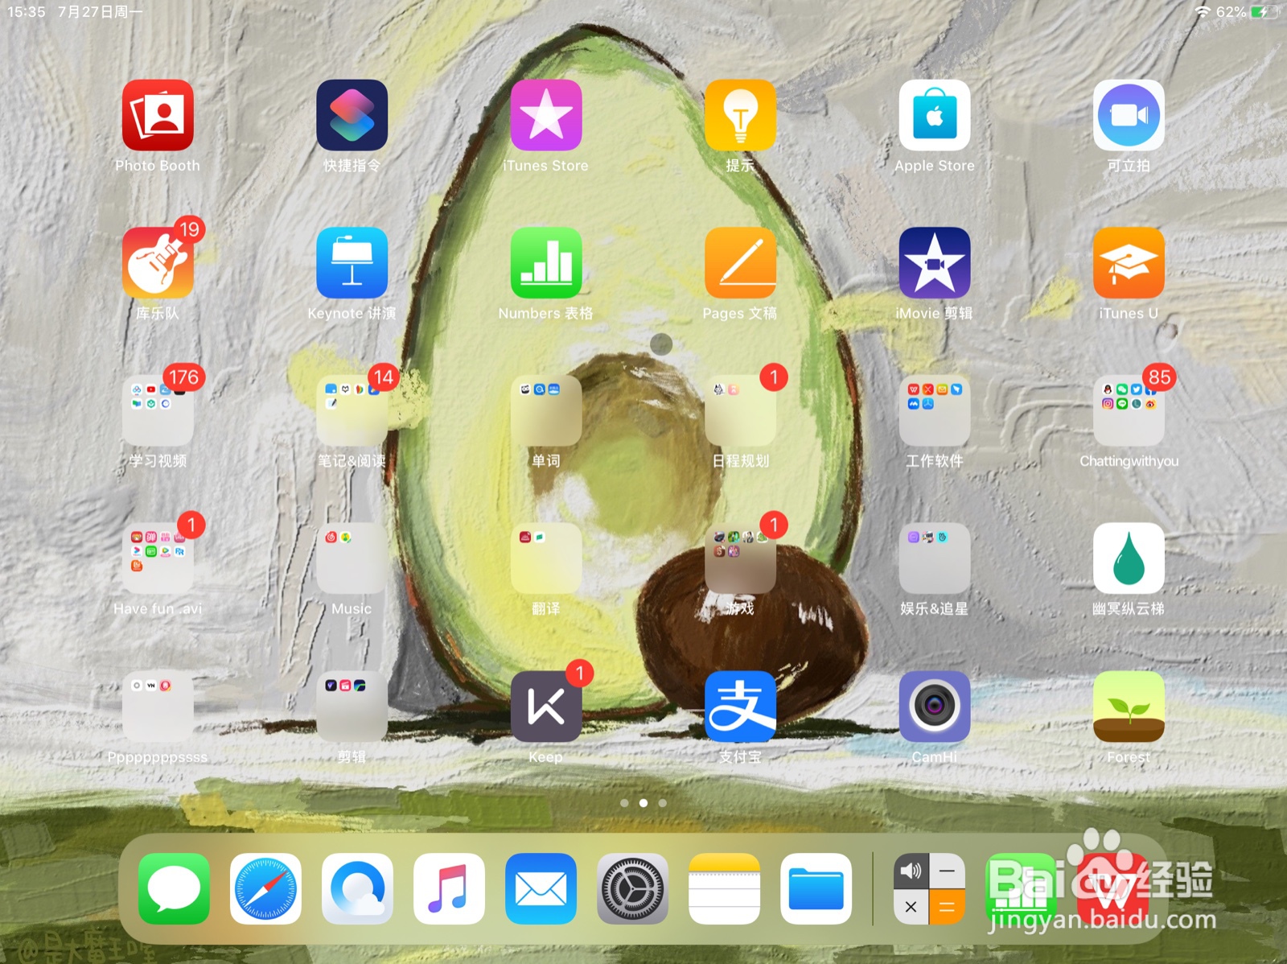Launch Keynote 讲演 app
Image resolution: width=1287 pixels, height=964 pixels.
[352, 263]
